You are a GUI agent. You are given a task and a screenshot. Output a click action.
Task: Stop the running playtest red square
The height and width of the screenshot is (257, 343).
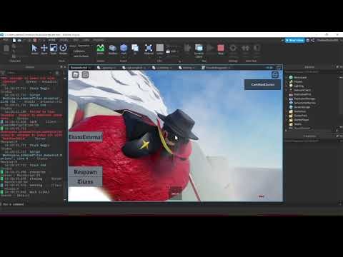[x=221, y=49]
